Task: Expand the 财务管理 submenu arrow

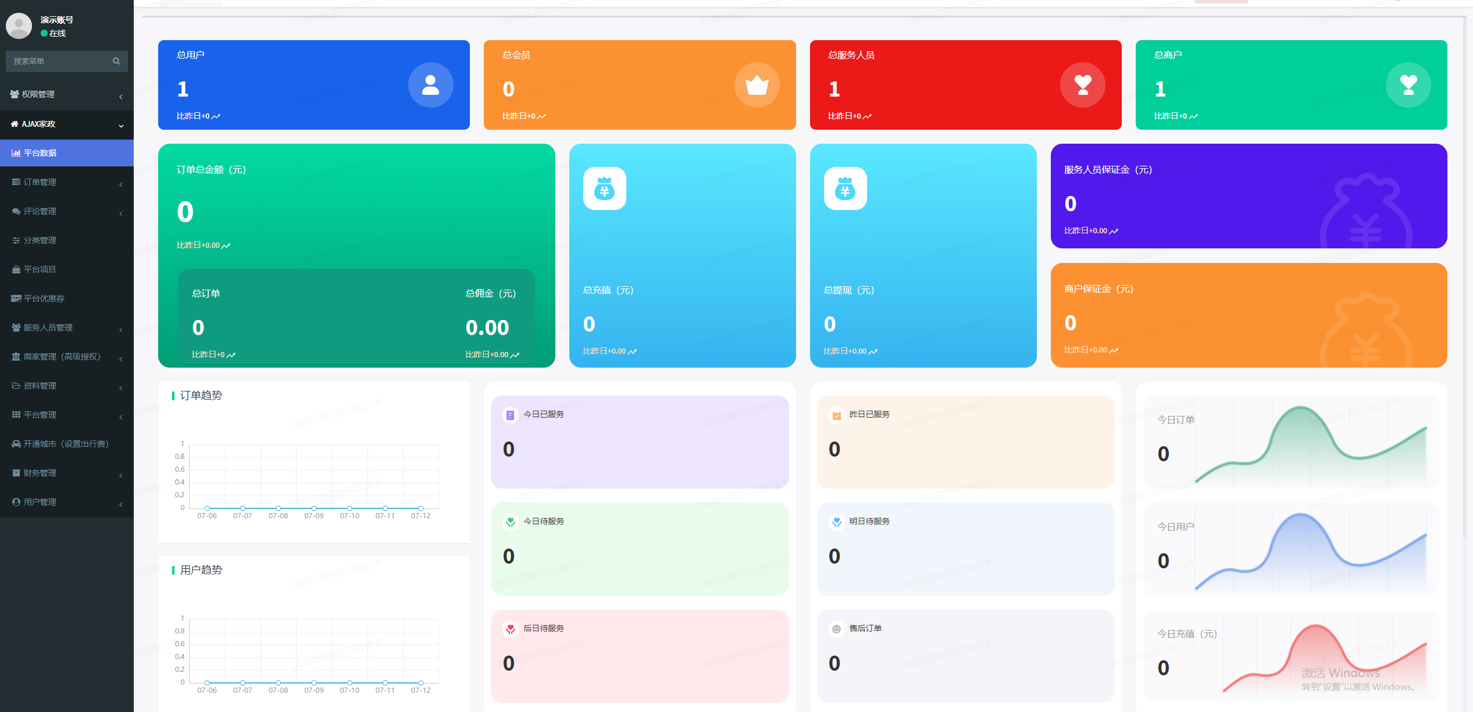Action: 120,475
